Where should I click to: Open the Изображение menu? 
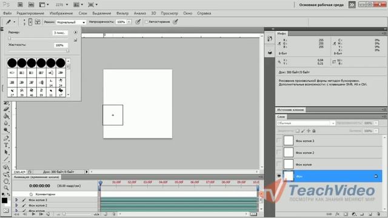click(61, 13)
